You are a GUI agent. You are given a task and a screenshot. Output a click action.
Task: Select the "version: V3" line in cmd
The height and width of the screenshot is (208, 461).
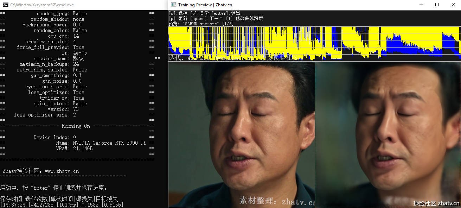pos(63,109)
